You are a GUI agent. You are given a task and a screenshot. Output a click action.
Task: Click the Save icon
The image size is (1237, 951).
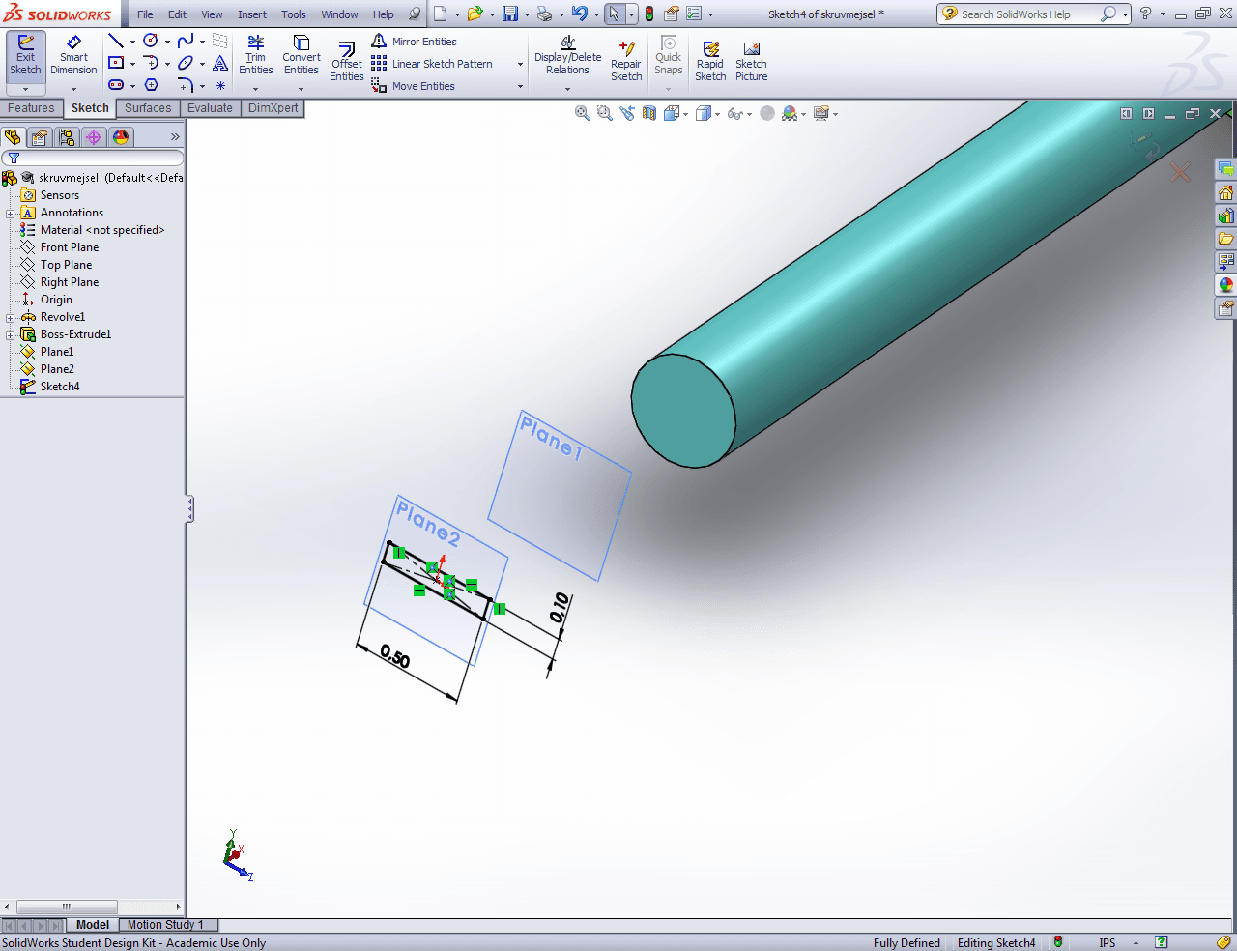point(510,14)
